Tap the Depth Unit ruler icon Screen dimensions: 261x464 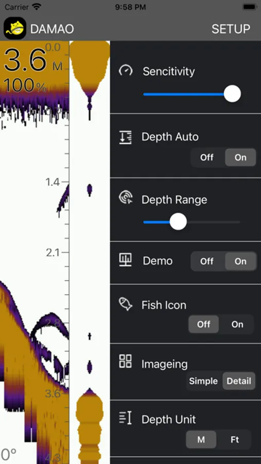(x=125, y=418)
